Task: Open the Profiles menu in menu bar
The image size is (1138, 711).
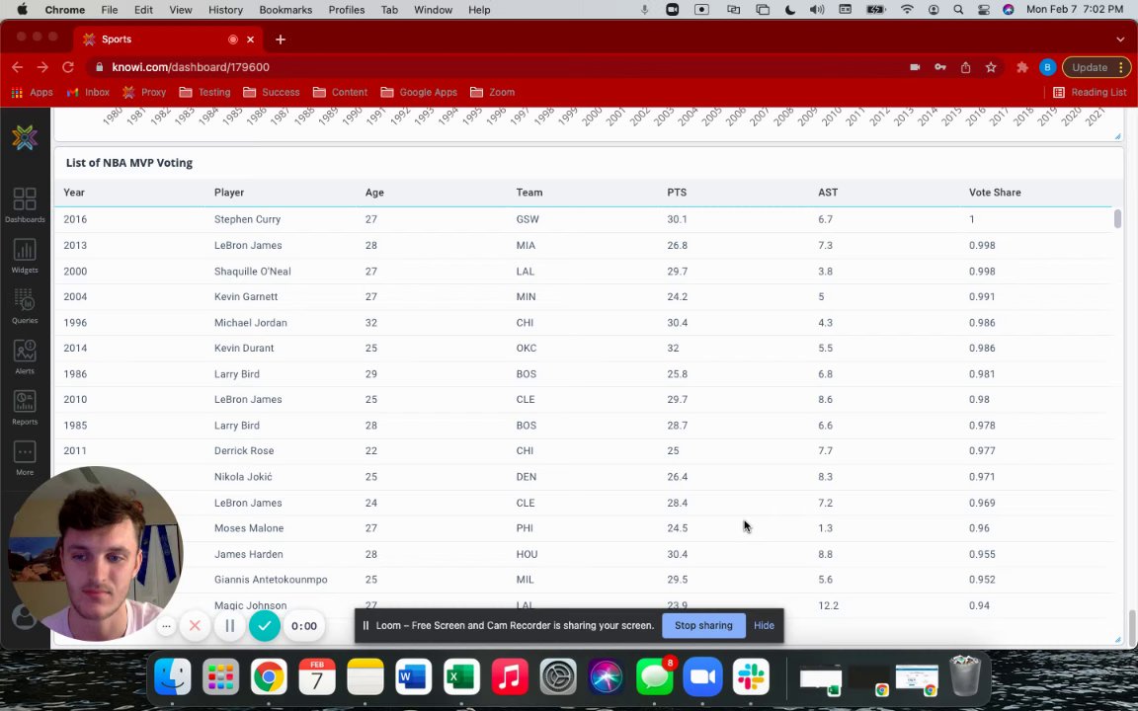Action: (346, 10)
